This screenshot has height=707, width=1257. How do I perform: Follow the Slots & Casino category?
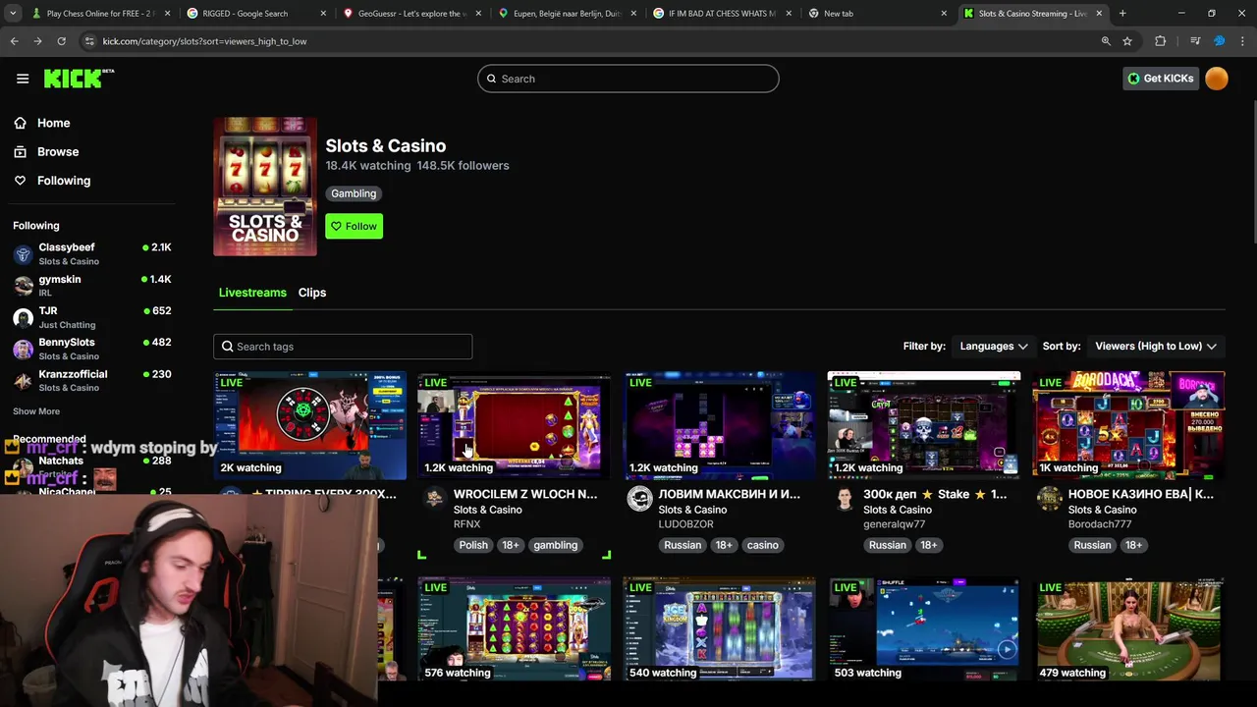[354, 226]
